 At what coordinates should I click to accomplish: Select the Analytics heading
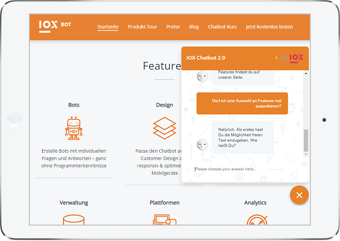point(255,203)
